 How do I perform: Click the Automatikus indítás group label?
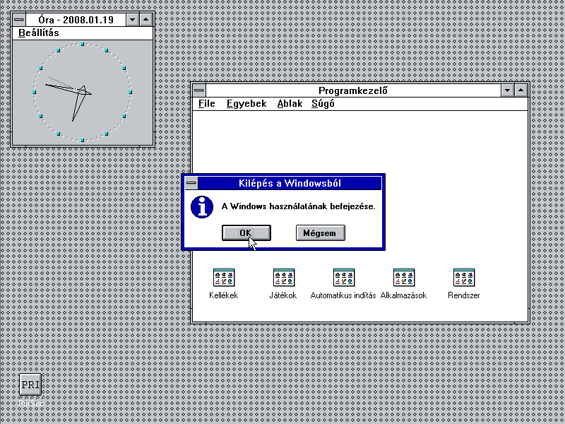click(x=343, y=295)
